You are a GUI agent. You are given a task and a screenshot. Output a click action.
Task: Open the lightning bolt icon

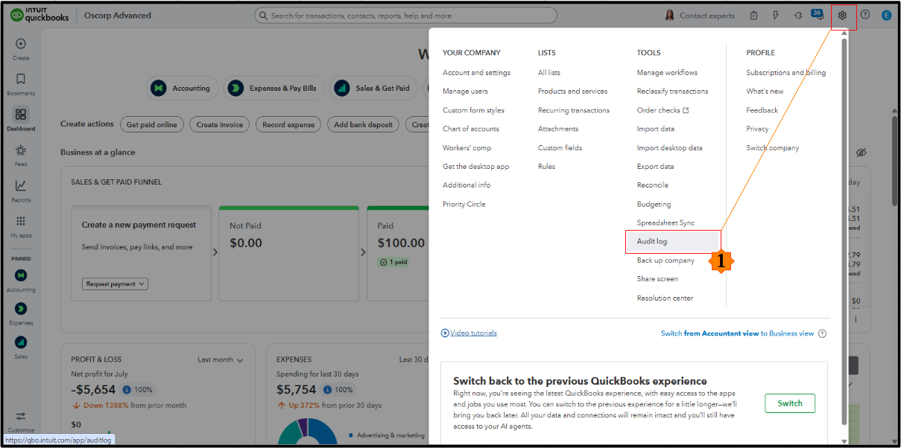tap(776, 16)
